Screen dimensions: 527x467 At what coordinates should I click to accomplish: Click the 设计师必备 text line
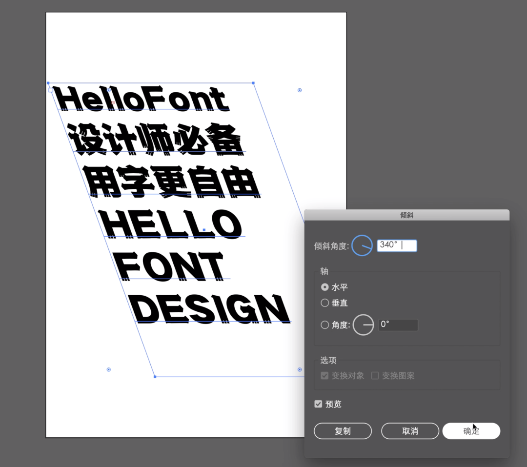[155, 140]
